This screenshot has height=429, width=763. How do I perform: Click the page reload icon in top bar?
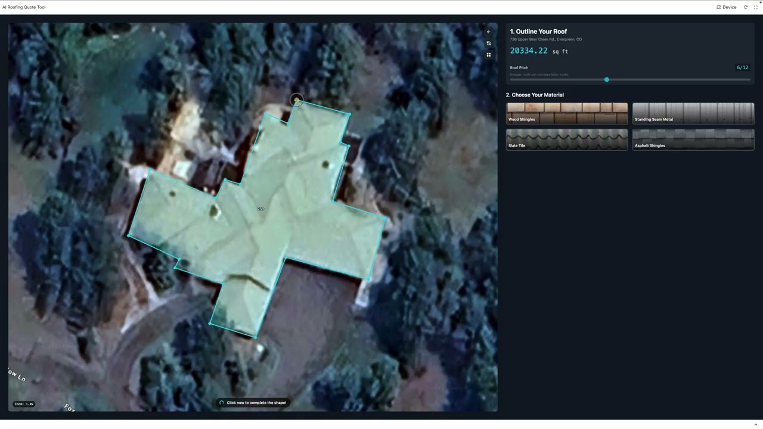[745, 7]
